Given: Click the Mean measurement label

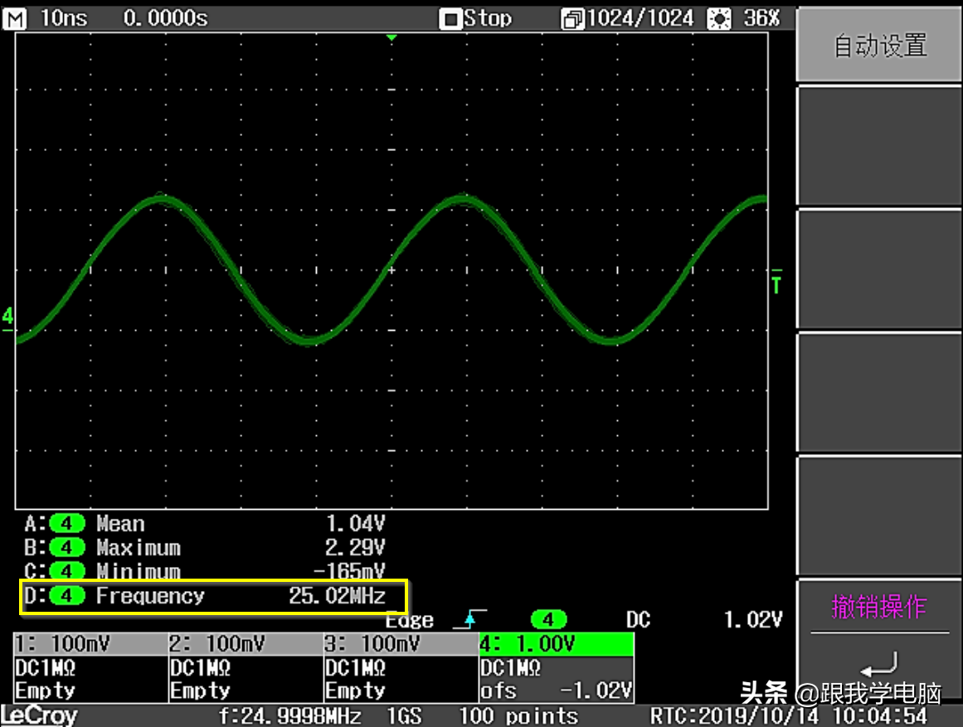Looking at the screenshot, I should pos(120,524).
